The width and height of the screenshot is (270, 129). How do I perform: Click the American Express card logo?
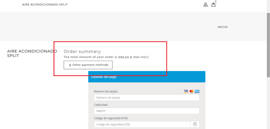pos(197,91)
